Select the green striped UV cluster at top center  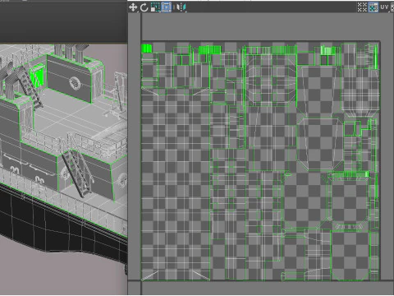[209, 50]
